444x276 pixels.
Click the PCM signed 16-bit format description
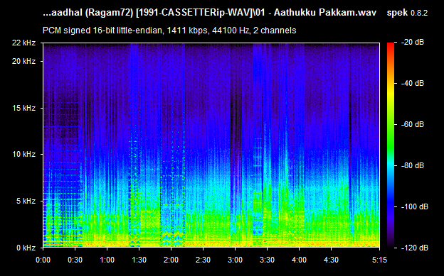(169, 31)
